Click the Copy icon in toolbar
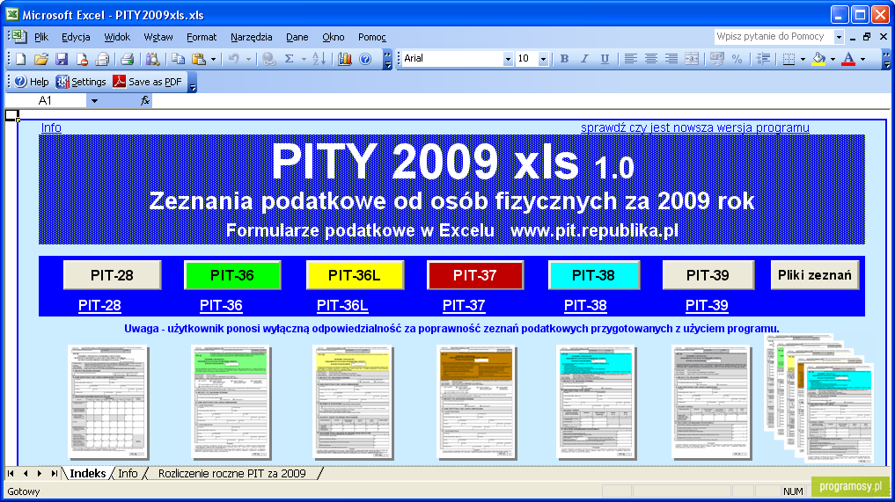Screen dimensions: 895x502 [x=178, y=59]
